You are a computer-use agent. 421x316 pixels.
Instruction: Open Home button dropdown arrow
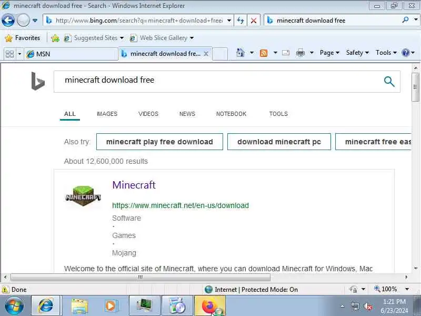point(252,53)
